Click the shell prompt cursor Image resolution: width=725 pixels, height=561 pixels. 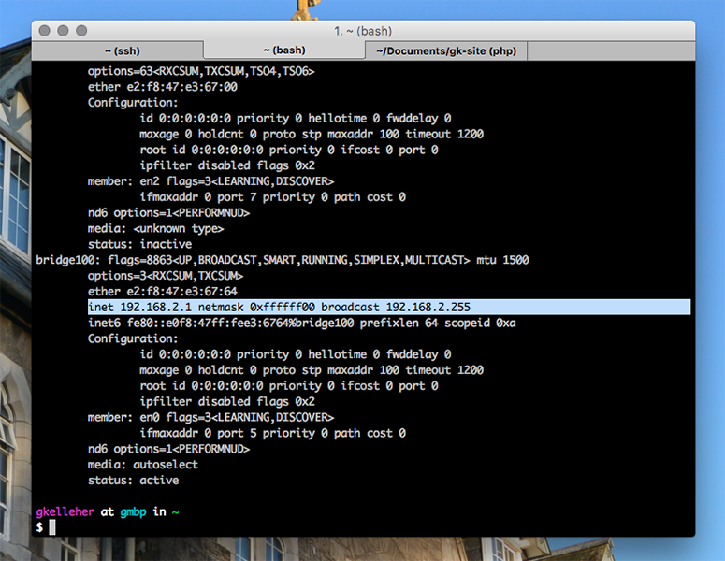click(52, 526)
